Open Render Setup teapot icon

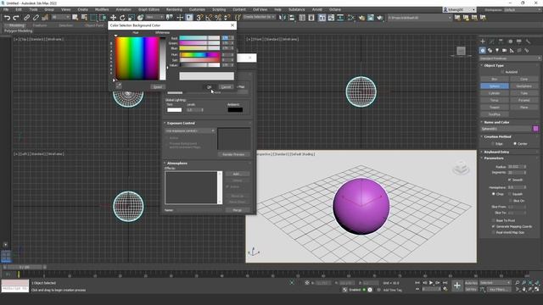[362, 17]
